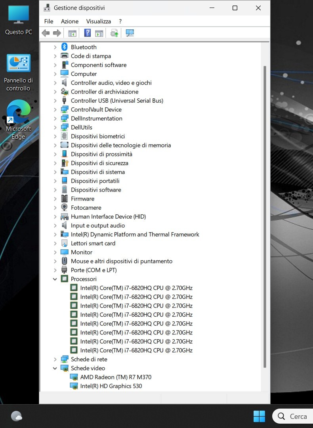The height and width of the screenshot is (428, 313).
Task: Click the Input e output audio speaker icon
Action: pos(65,225)
